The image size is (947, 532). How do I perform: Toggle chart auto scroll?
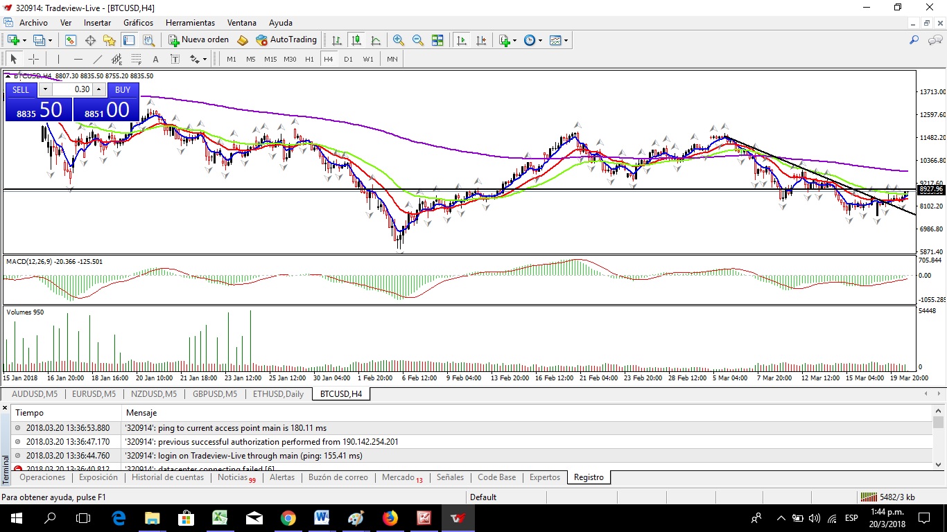click(462, 40)
